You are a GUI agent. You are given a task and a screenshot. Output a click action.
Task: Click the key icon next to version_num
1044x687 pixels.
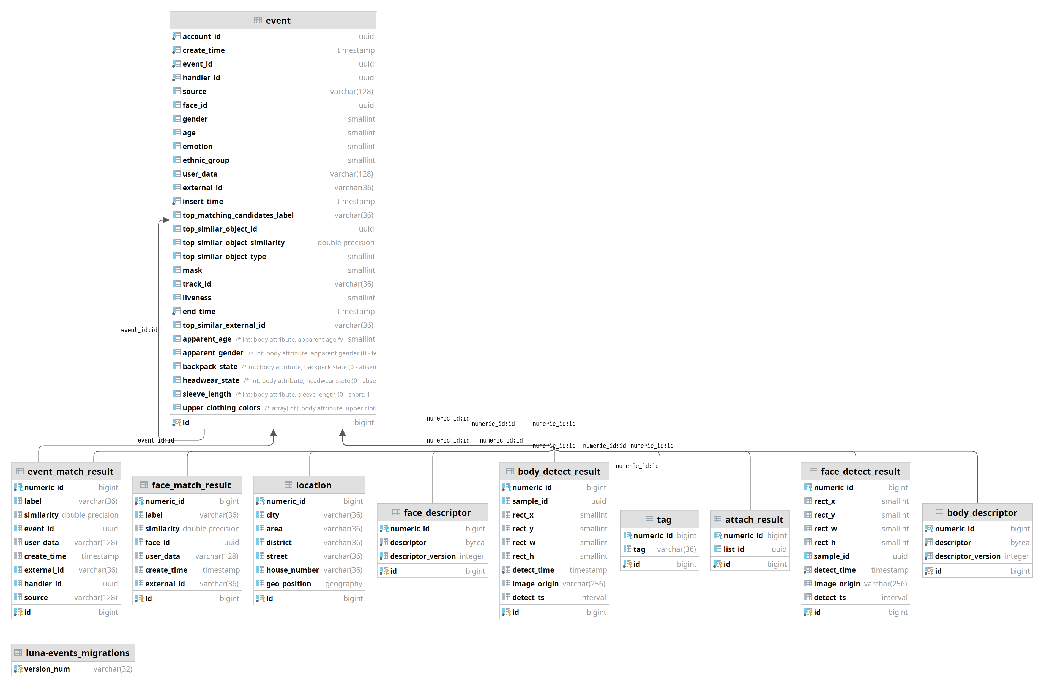click(x=18, y=669)
